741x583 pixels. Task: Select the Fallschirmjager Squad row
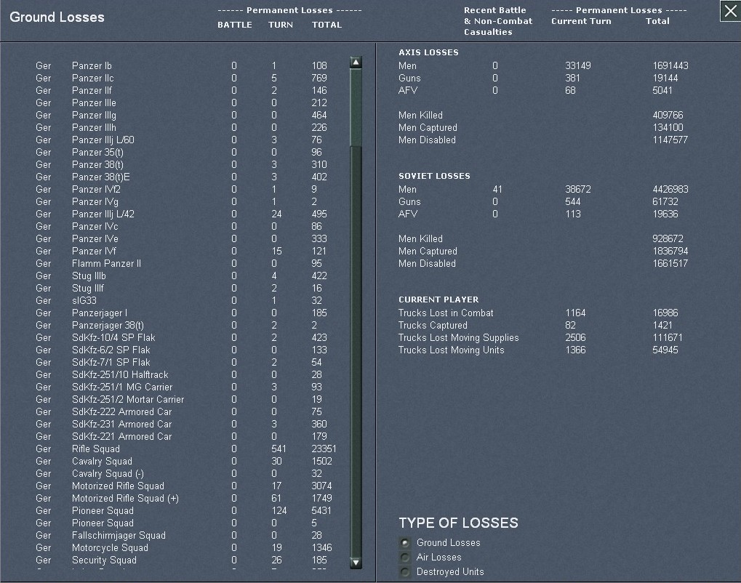(x=119, y=536)
